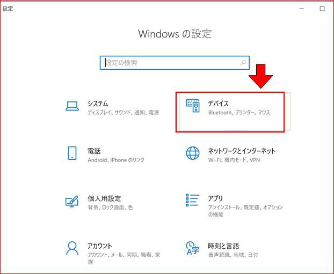Open アカウント settings title
Screen dimensions: 334x274
point(100,246)
